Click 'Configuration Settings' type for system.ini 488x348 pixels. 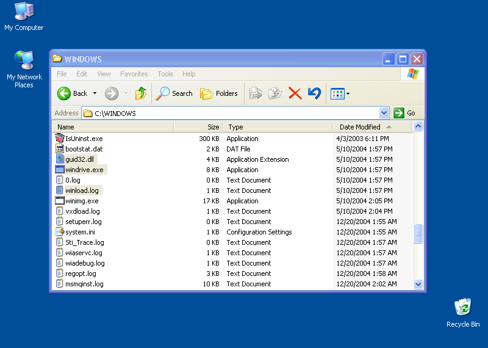(259, 232)
